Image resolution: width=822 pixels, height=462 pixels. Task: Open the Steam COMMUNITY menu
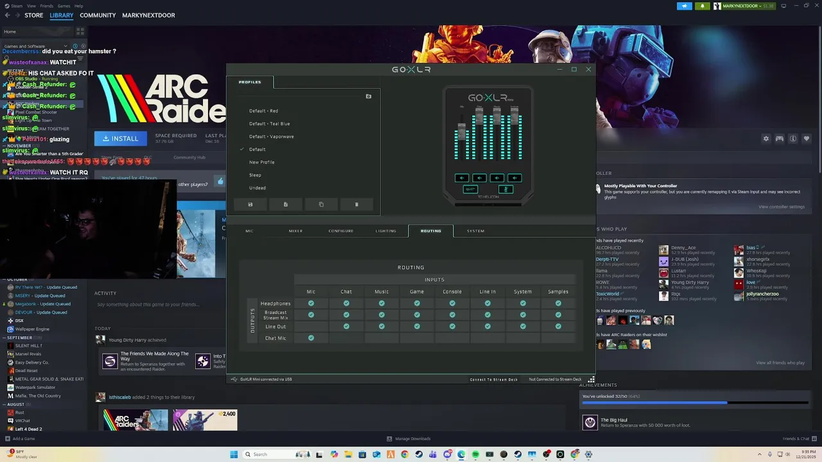click(x=98, y=15)
